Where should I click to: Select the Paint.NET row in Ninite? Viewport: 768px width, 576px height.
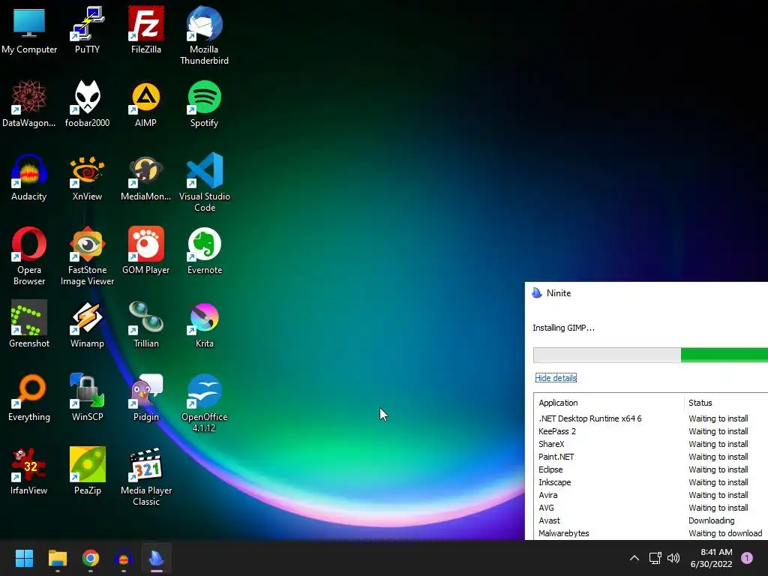(651, 457)
